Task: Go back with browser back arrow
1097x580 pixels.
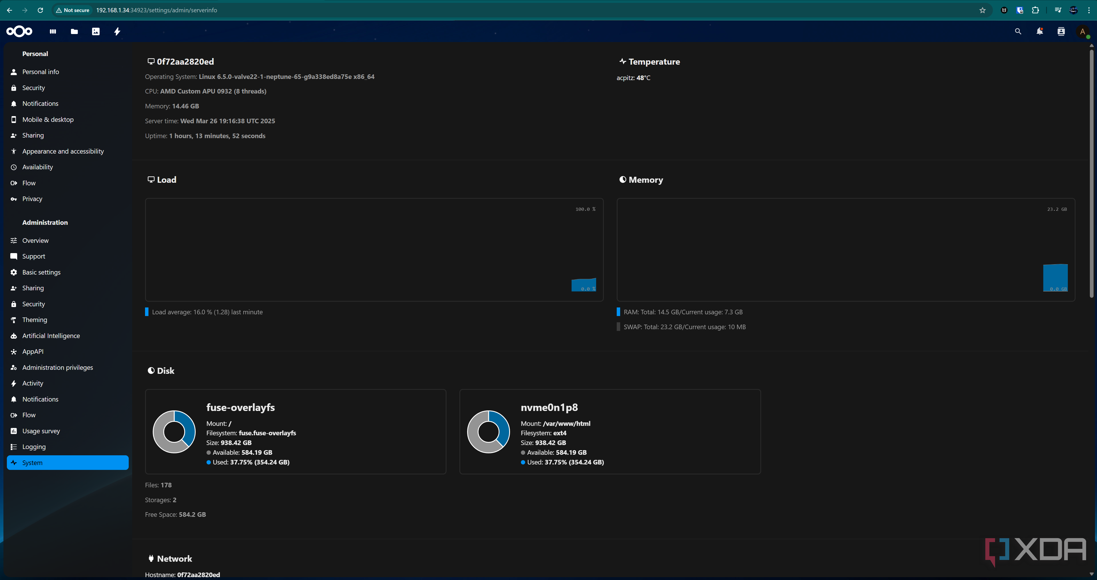Action: click(x=9, y=10)
